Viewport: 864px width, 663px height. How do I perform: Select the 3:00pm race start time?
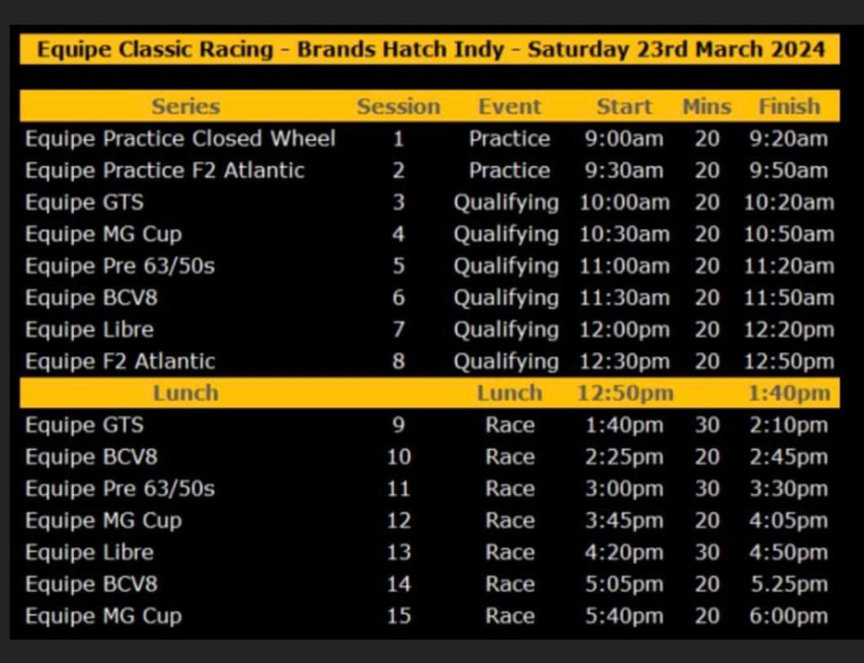(624, 489)
